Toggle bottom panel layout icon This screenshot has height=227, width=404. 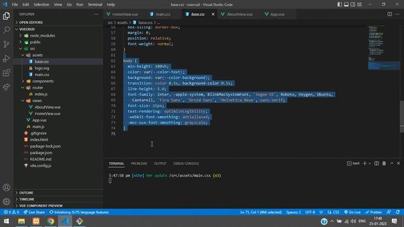(x=347, y=4)
